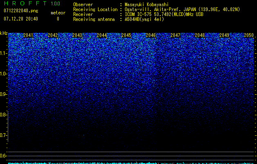Select the 0.8 kHz axis label

3,115
